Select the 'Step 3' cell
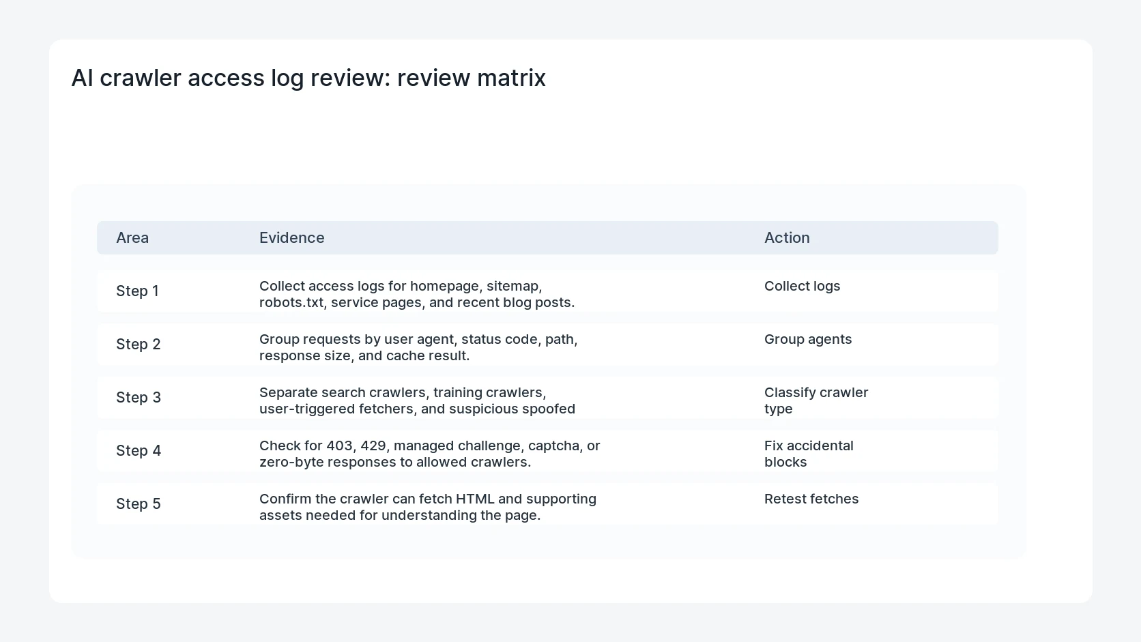The width and height of the screenshot is (1141, 642). click(x=139, y=397)
